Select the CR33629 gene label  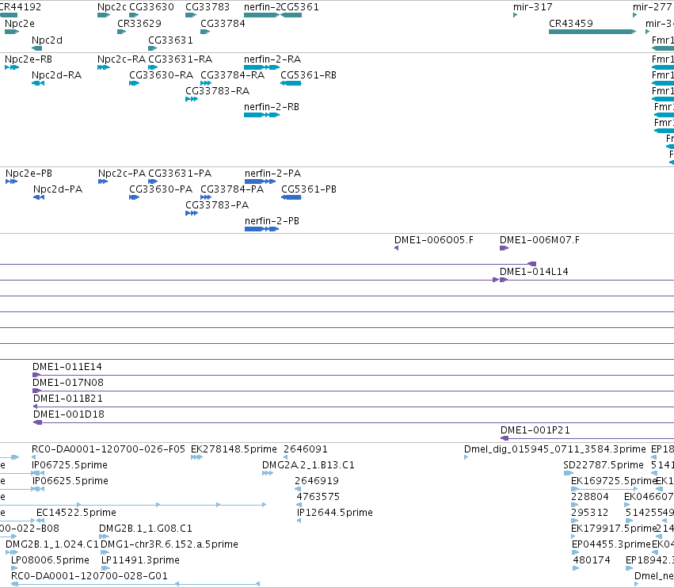pos(139,23)
